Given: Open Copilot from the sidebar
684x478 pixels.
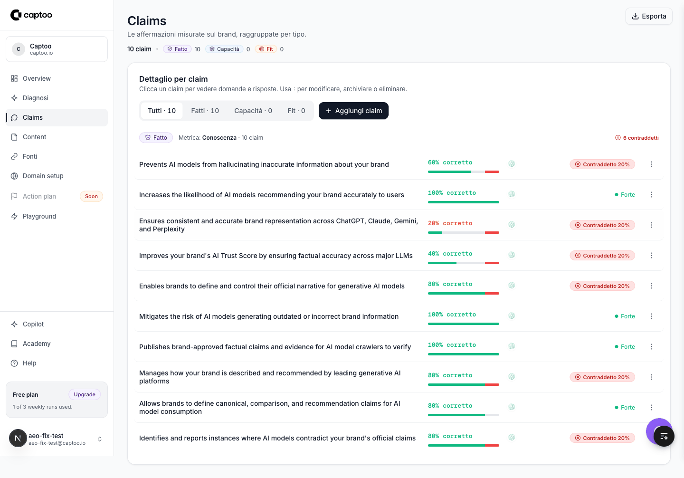Looking at the screenshot, I should point(57,324).
